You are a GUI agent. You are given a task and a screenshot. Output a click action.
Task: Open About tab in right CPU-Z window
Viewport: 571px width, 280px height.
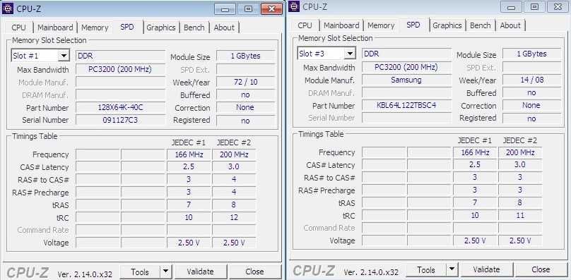pyautogui.click(x=510, y=25)
